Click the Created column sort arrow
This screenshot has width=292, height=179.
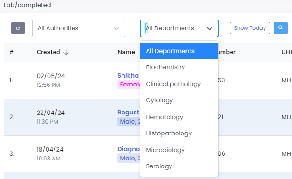point(66,53)
